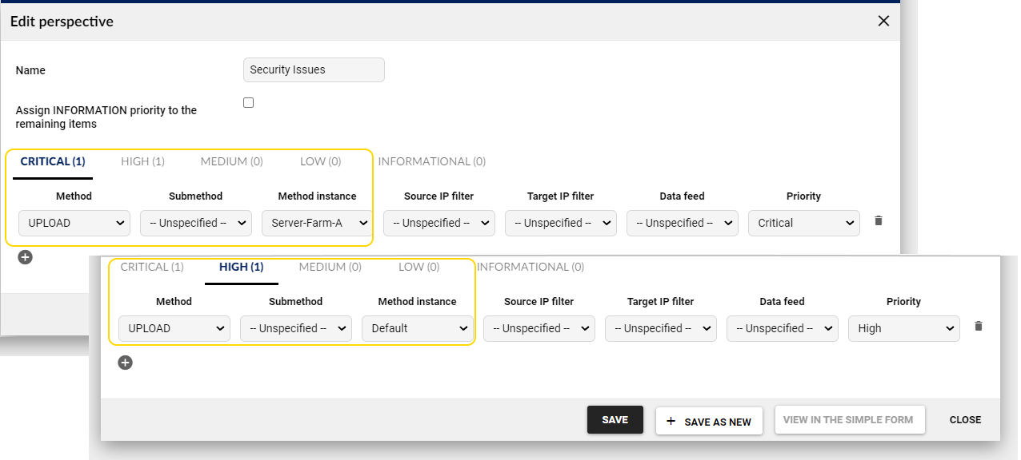Image resolution: width=1021 pixels, height=460 pixels.
Task: Add a new rule under High tab
Action: point(125,363)
